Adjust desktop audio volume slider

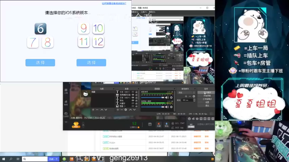tap(152, 98)
